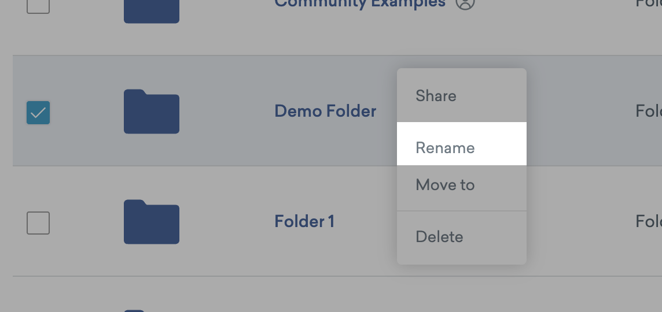Click empty space between Demo Folder checkbox and icon
Viewport: 662px width, 312px height.
click(87, 112)
